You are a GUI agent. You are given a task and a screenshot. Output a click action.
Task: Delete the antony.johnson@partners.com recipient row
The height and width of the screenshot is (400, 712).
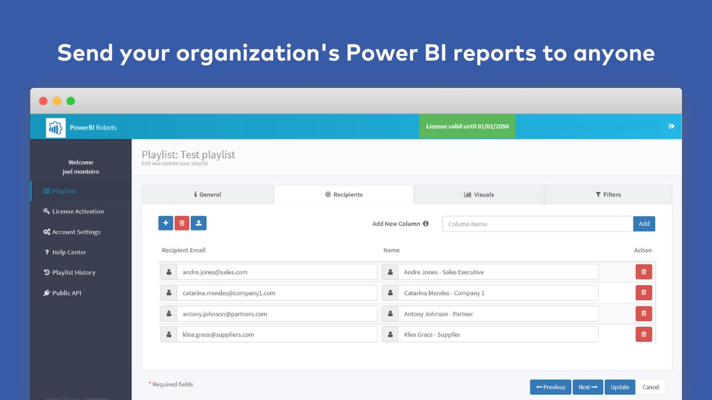tap(644, 314)
